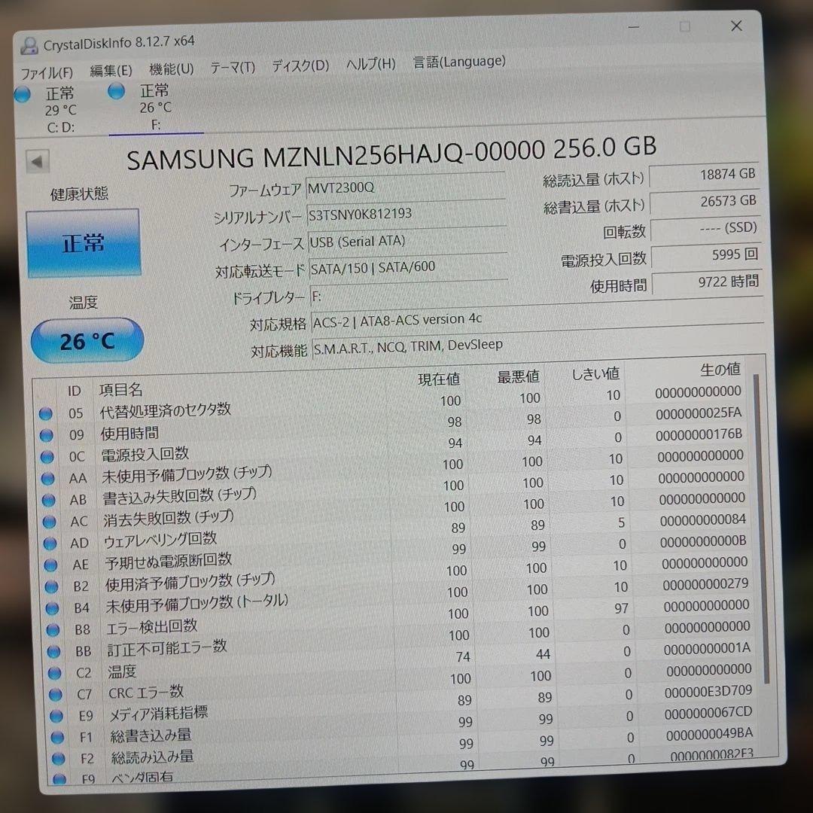Viewport: 813px width, 813px height.
Task: Click the 26 °C temperature button
Action: click(87, 340)
